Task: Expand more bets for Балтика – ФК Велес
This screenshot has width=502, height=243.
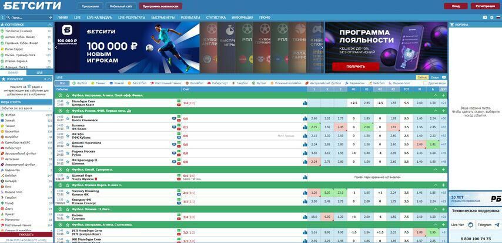Action: coord(443,126)
